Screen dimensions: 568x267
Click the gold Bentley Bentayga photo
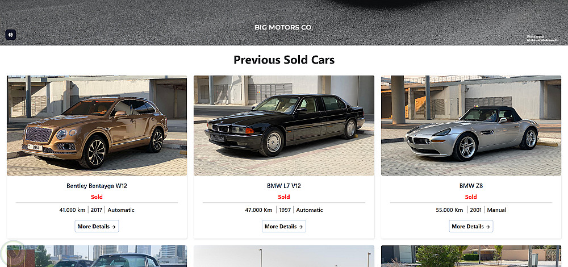97,126
